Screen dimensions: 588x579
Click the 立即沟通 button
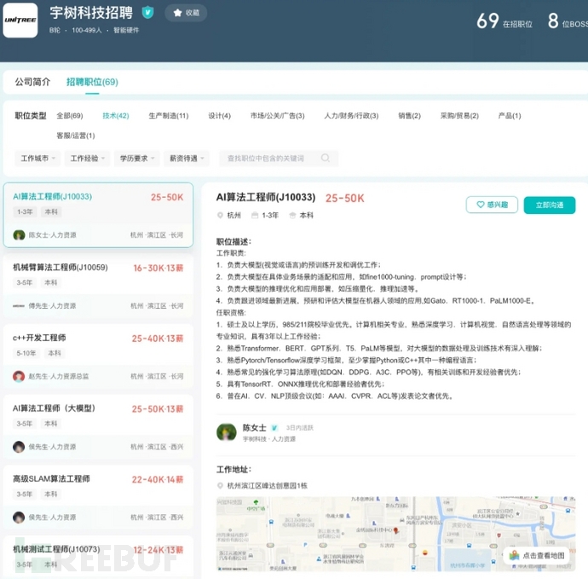[x=550, y=205]
